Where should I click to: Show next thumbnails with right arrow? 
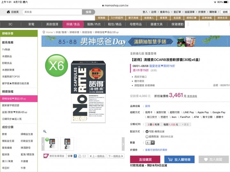(x=123, y=144)
